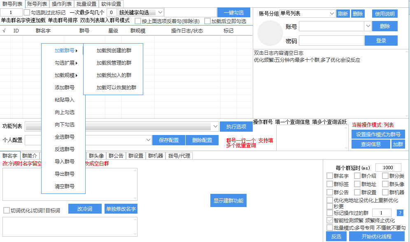Check 标记操作过的群 checkbox
410x242 pixels.
(329, 213)
